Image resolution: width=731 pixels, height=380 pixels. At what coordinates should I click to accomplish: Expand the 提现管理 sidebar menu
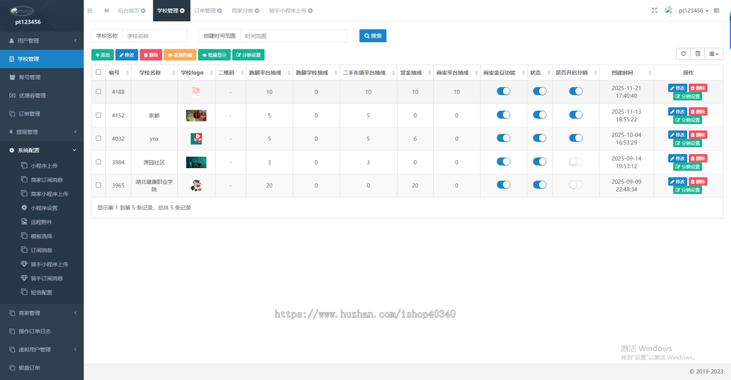(41, 132)
